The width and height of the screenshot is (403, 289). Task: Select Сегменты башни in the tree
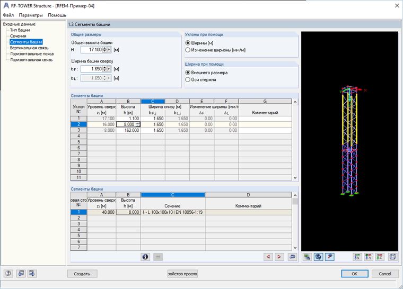pos(26,42)
